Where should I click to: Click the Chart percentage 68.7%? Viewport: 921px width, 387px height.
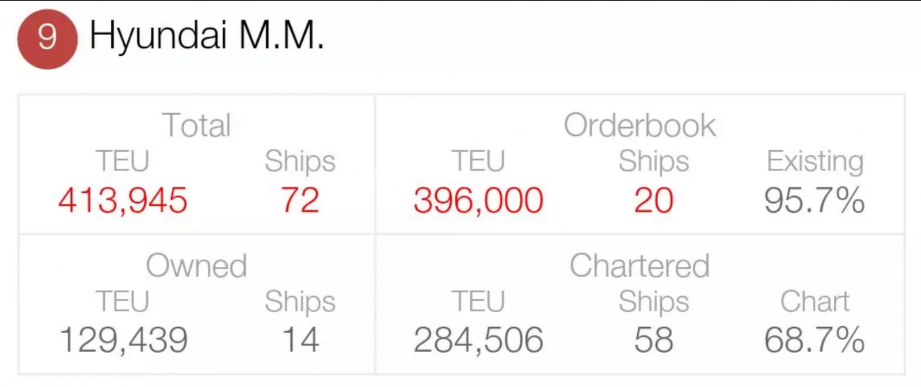815,340
